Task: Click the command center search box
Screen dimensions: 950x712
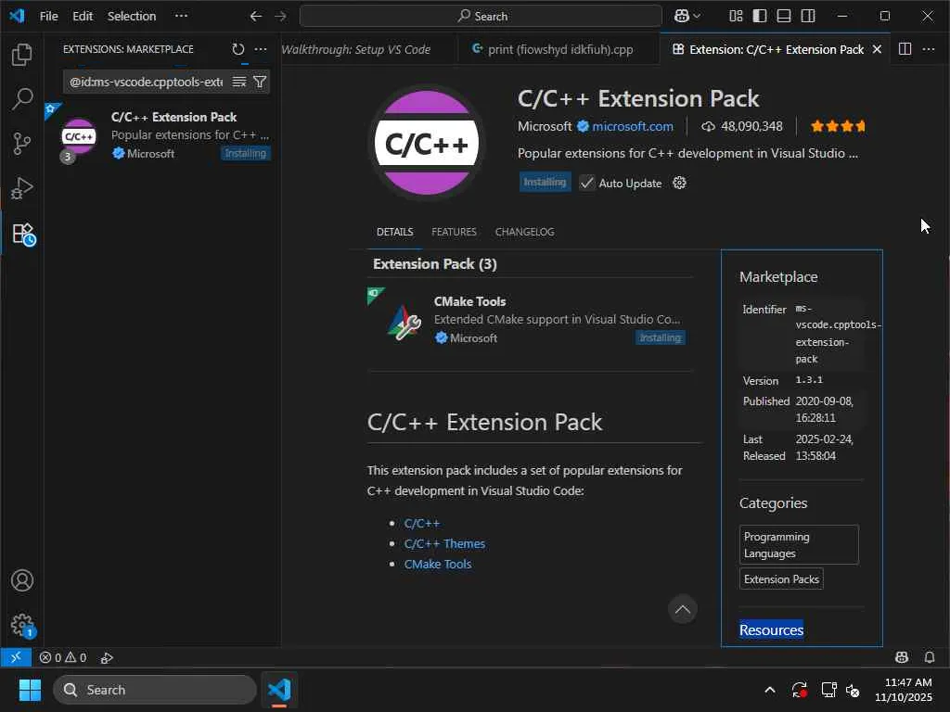Action: click(481, 17)
